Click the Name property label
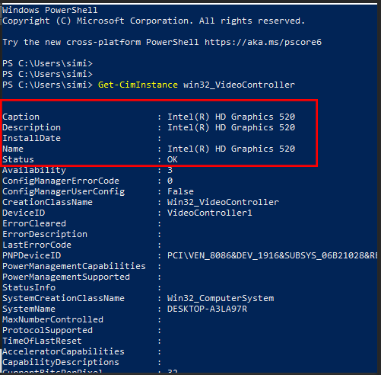381x375 pixels. coord(13,149)
